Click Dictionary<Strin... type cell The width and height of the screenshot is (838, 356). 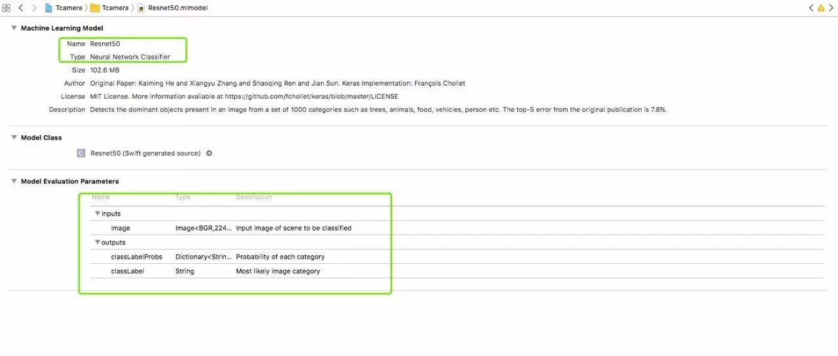coord(204,257)
